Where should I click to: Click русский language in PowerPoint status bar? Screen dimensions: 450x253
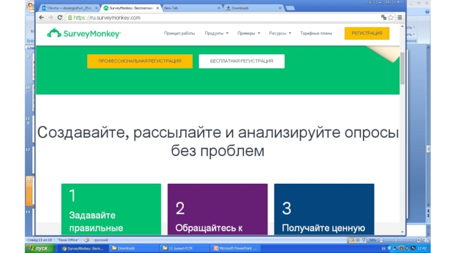101,240
